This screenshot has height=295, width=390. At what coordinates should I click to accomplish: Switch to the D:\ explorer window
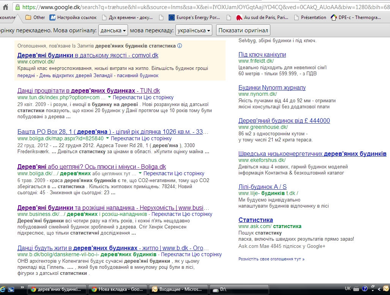tap(239, 289)
